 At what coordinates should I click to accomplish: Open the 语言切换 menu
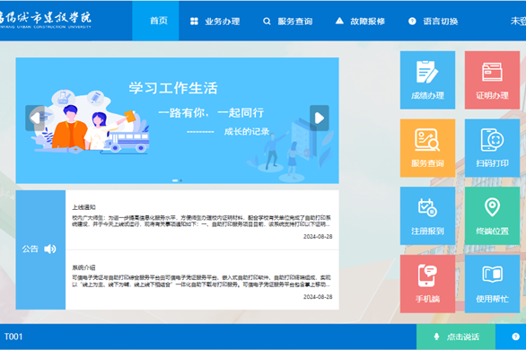coord(433,22)
